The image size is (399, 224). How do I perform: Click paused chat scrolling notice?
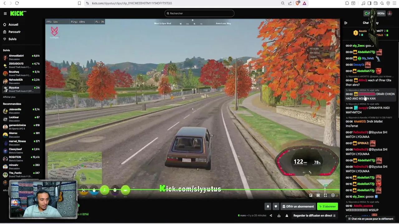(x=371, y=219)
